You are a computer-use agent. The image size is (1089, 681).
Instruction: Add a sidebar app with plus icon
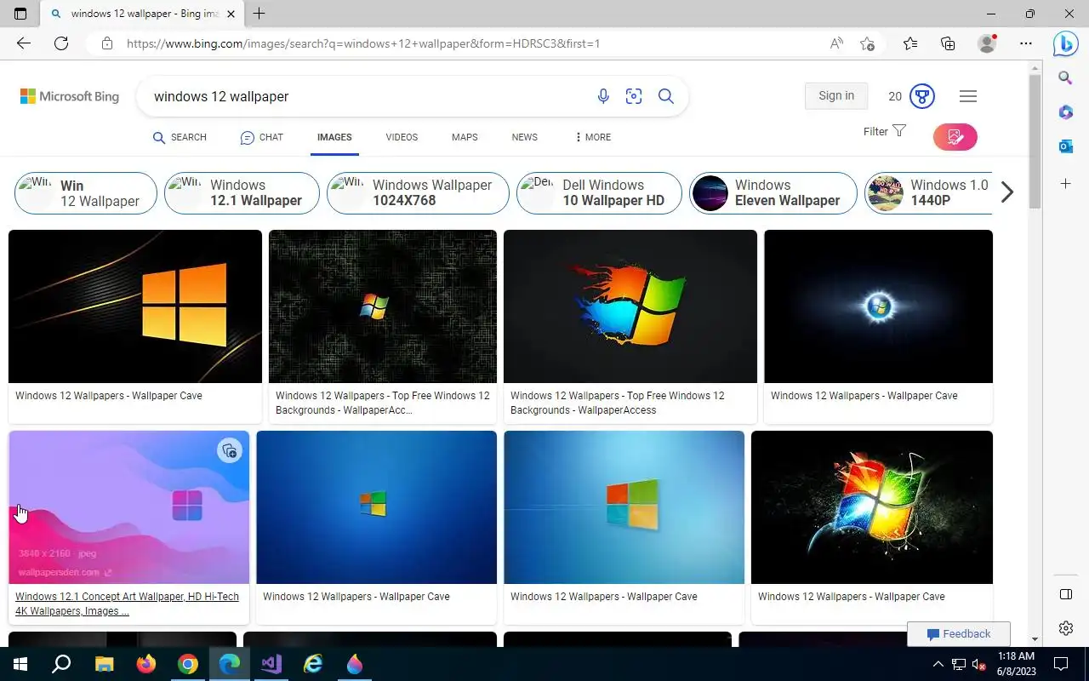(x=1065, y=183)
